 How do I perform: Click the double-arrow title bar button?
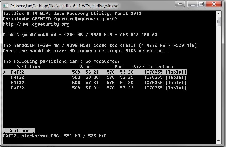(x=180, y=4)
